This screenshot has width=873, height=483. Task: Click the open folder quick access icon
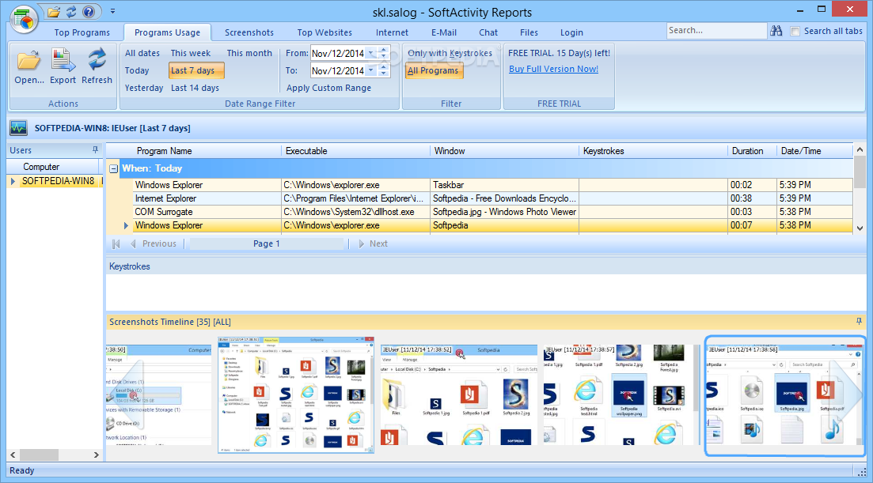[54, 12]
